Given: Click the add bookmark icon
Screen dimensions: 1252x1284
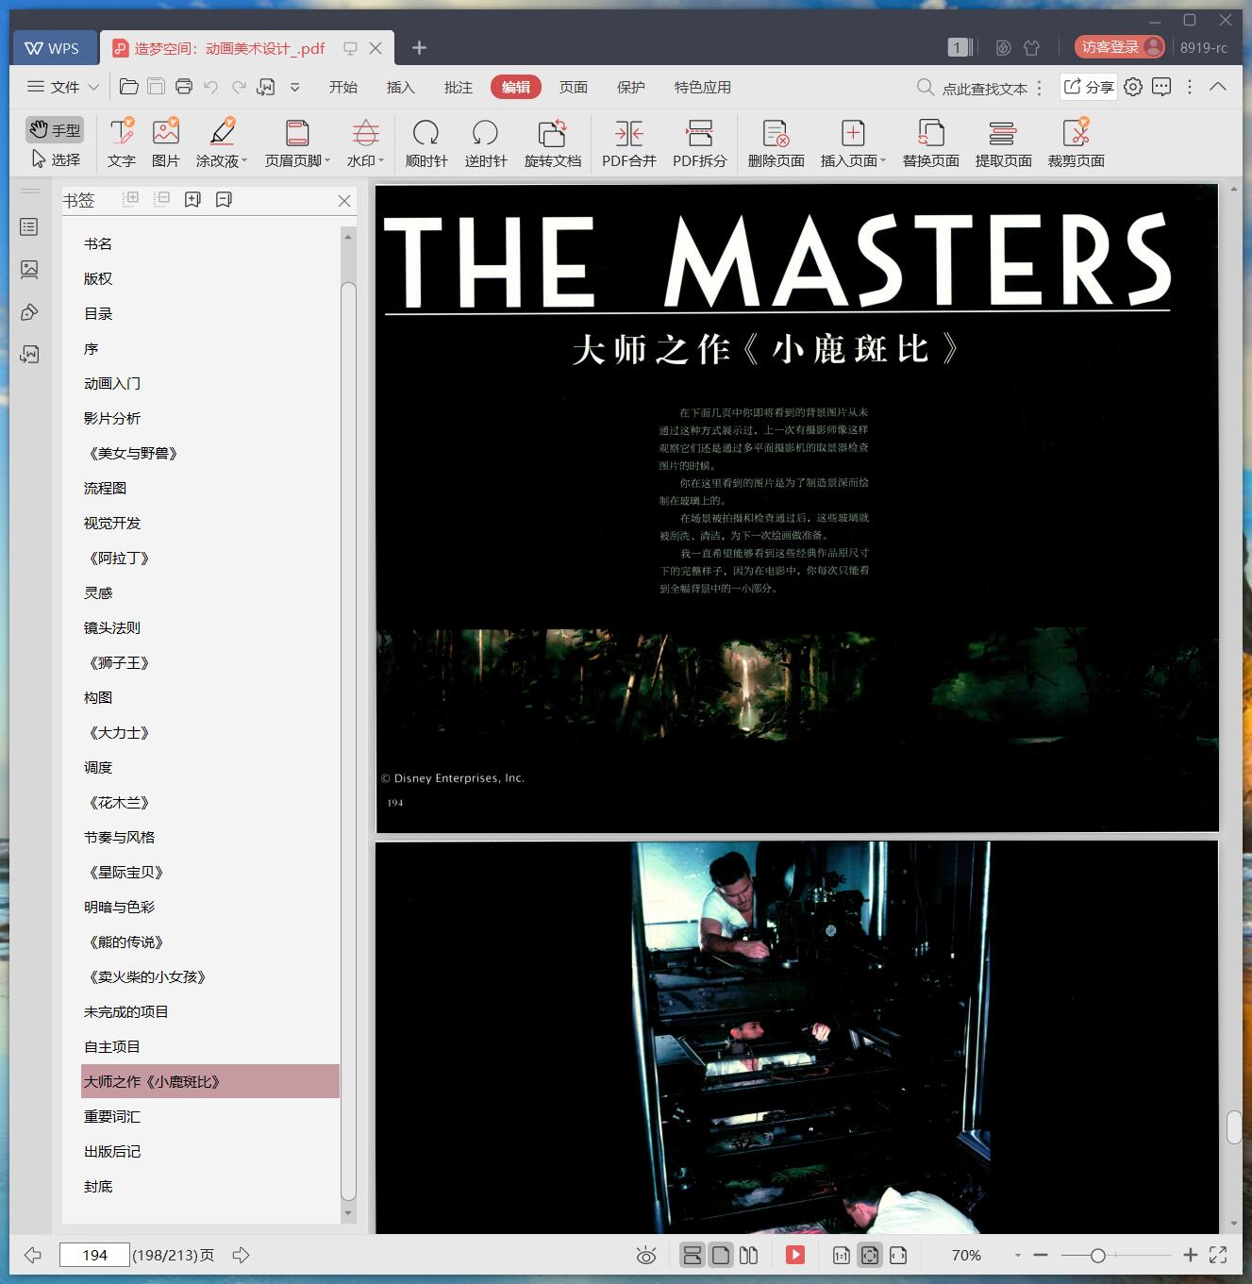Looking at the screenshot, I should click(x=192, y=199).
